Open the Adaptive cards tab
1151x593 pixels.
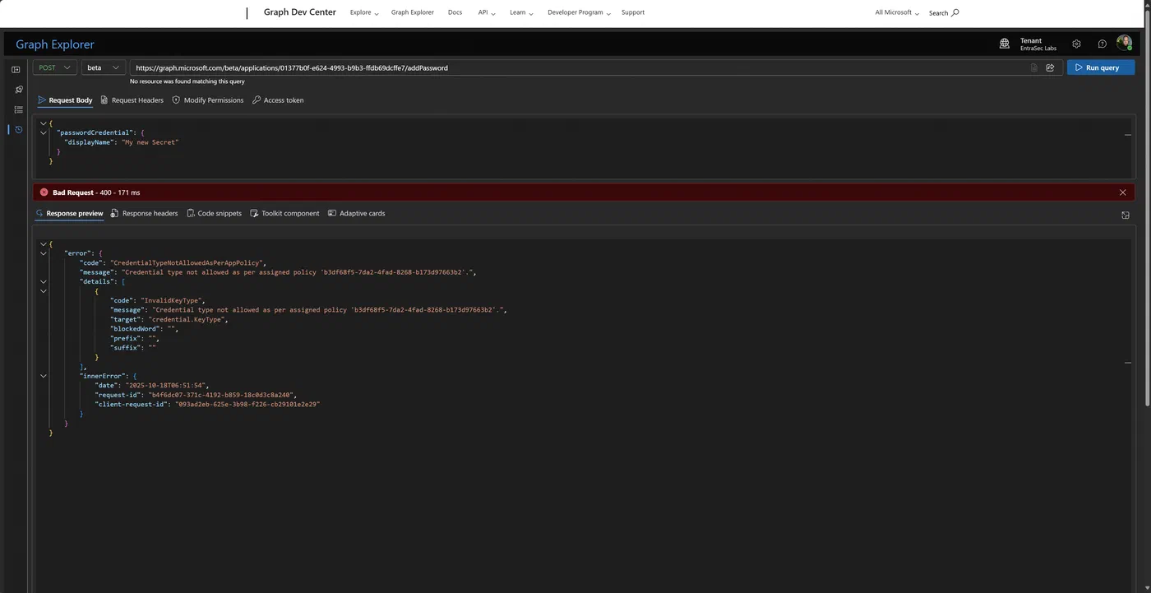[356, 214]
